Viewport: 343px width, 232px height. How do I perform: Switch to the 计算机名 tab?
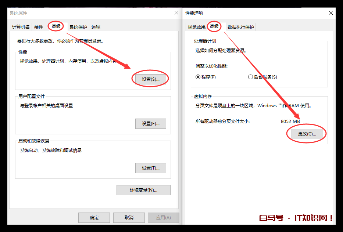(x=21, y=27)
